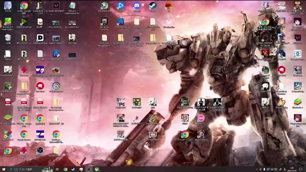Open Task View from the taskbar

pyautogui.click(x=57, y=169)
